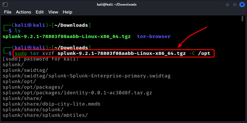Open the Edit menu
This screenshot has height=123, width=247.
(40, 12)
